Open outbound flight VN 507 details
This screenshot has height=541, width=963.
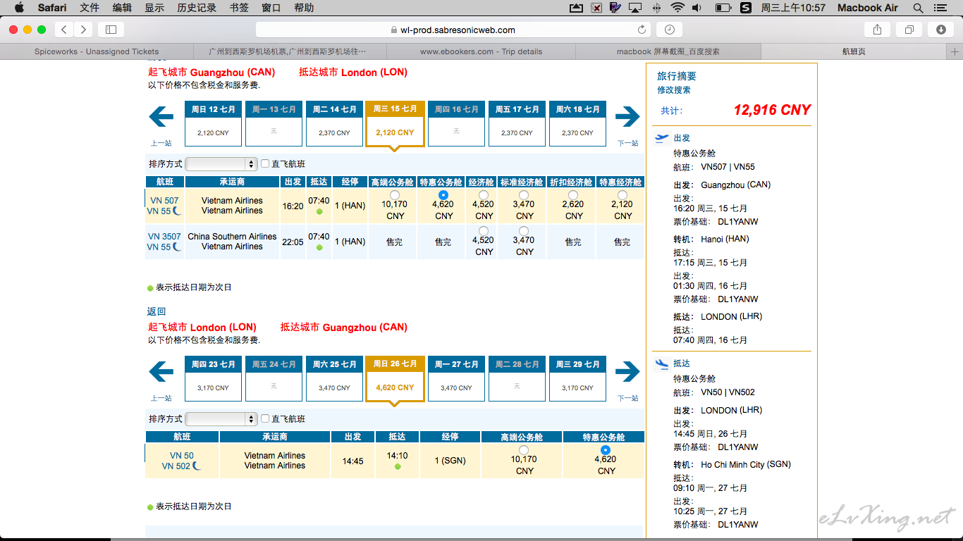coord(164,201)
